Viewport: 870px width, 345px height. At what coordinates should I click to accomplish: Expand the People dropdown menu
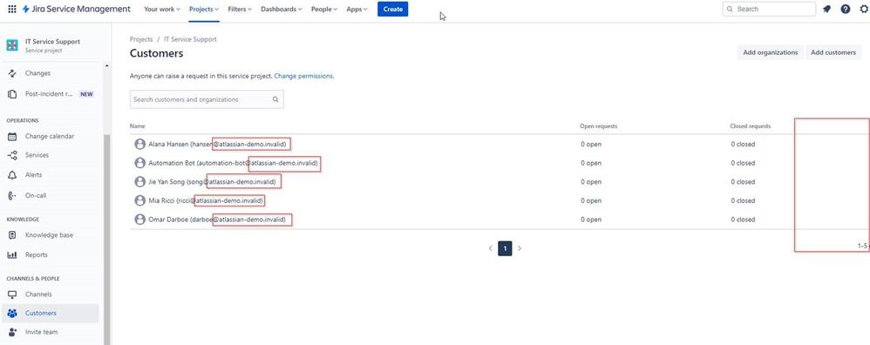click(324, 9)
